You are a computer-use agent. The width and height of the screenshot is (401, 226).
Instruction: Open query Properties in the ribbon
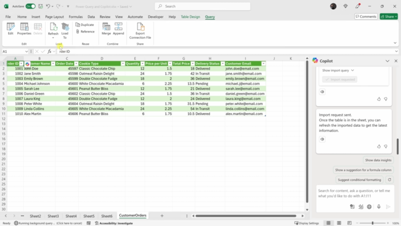click(x=24, y=29)
